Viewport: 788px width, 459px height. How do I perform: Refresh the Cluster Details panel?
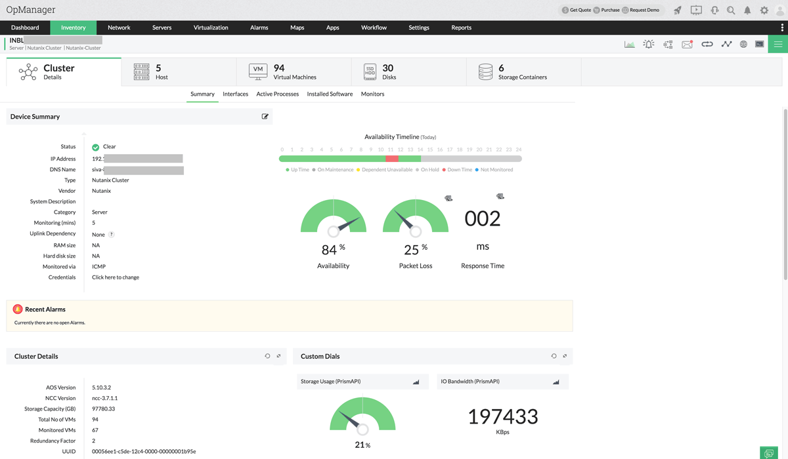pos(267,356)
